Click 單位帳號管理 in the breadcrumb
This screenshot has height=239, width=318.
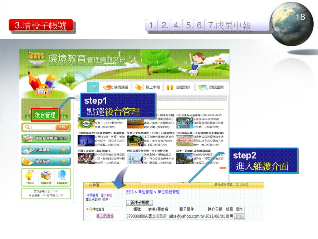click(168, 192)
